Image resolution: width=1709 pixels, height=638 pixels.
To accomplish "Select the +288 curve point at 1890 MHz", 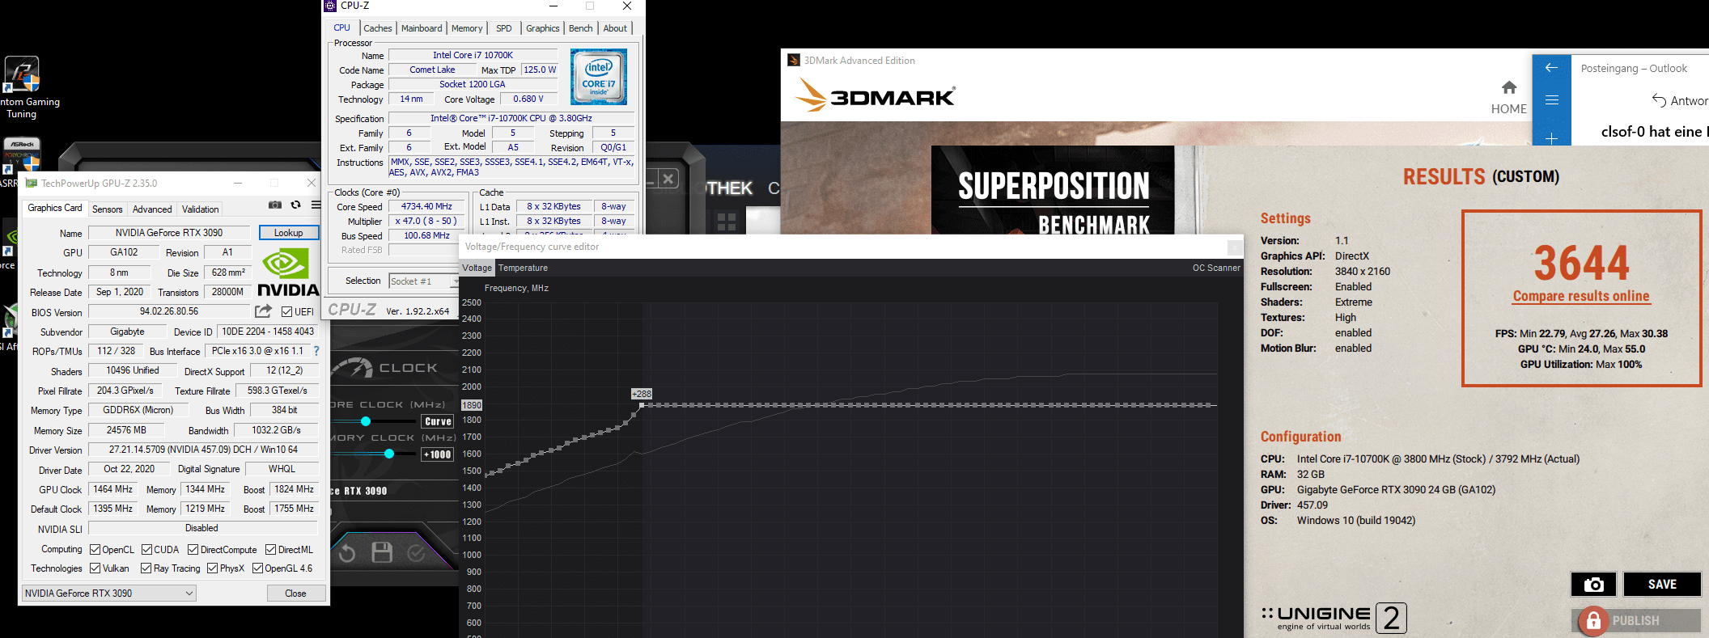I will 642,404.
